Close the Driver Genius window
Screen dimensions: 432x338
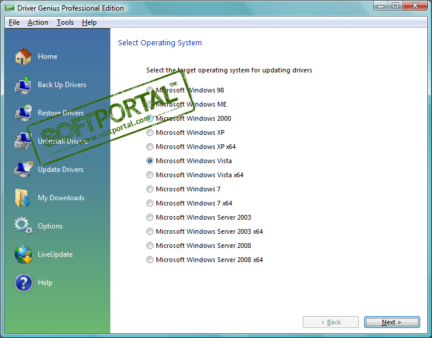(x=415, y=6)
